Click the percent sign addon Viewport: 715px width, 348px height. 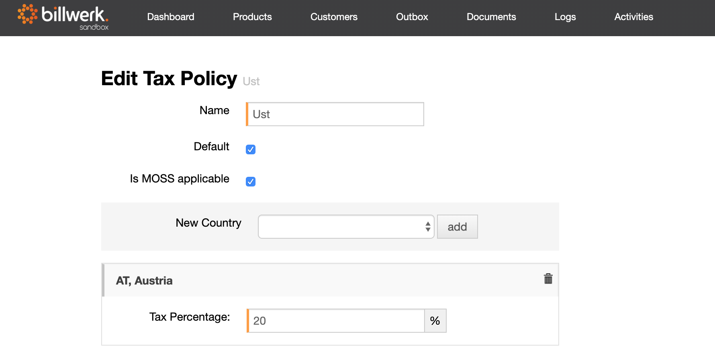[435, 321]
